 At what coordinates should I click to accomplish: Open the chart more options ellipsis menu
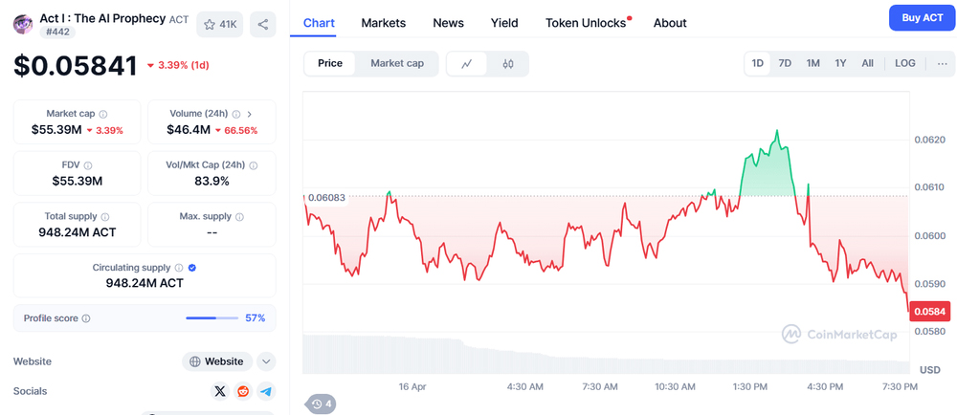pyautogui.click(x=943, y=63)
